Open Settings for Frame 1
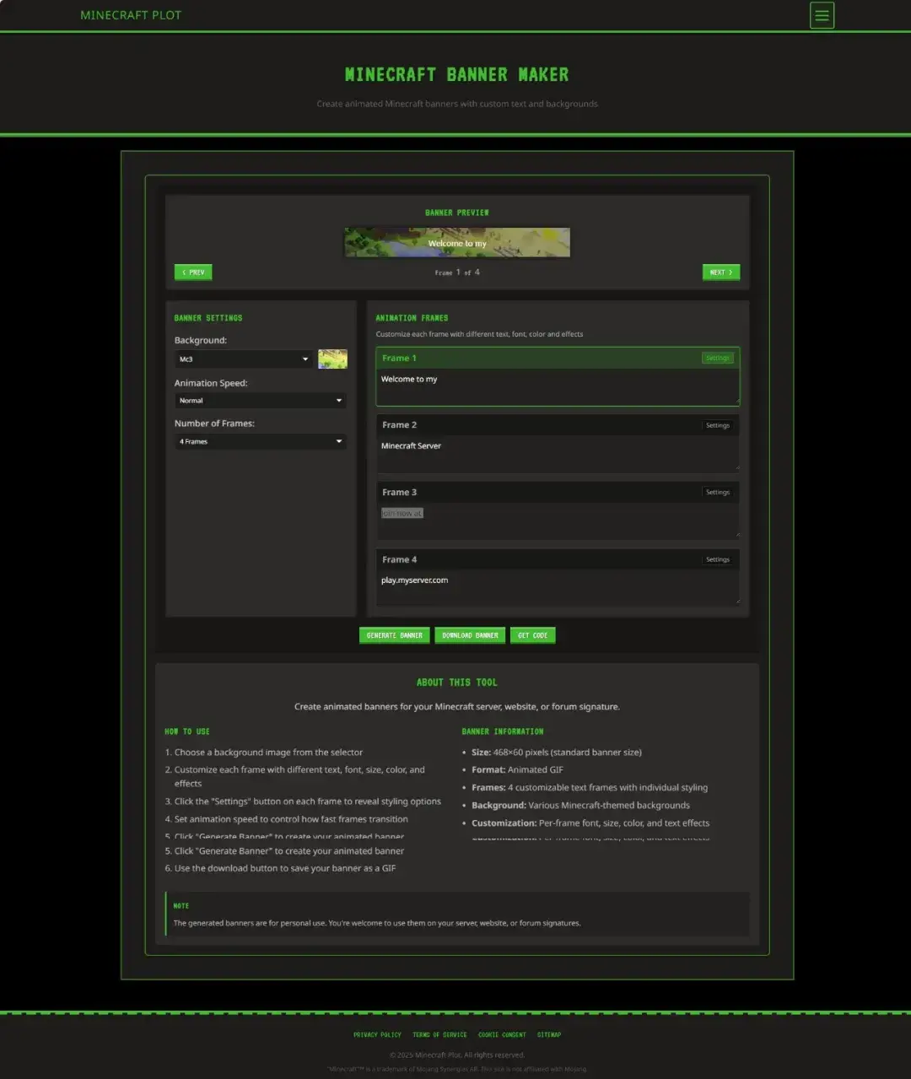The height and width of the screenshot is (1079, 911). pyautogui.click(x=718, y=359)
